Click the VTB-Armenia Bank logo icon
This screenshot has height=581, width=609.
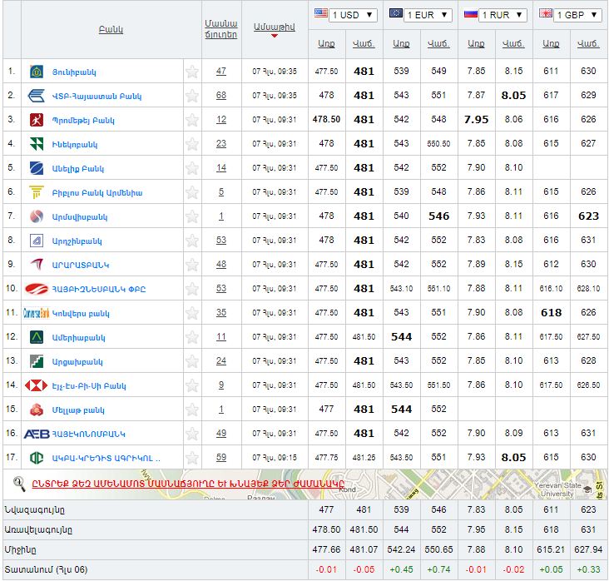(37, 96)
